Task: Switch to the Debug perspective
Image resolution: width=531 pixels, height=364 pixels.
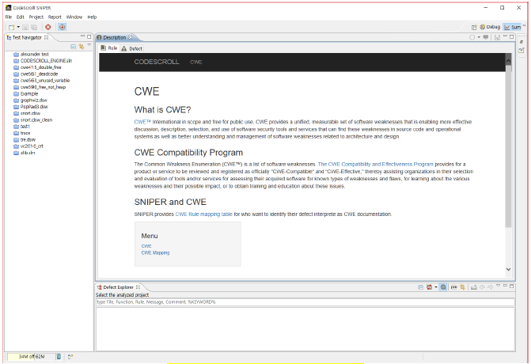Action: 491,27
